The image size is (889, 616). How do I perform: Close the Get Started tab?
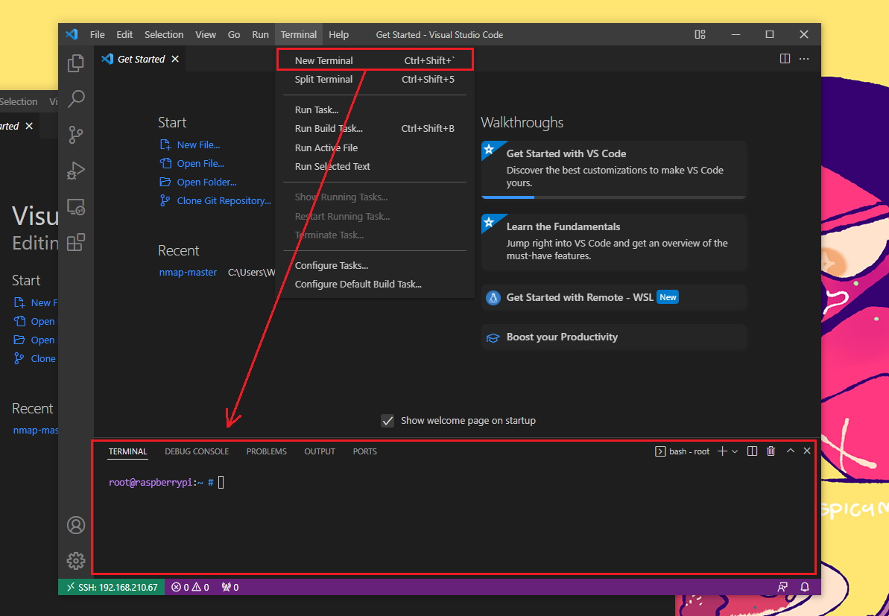click(175, 59)
